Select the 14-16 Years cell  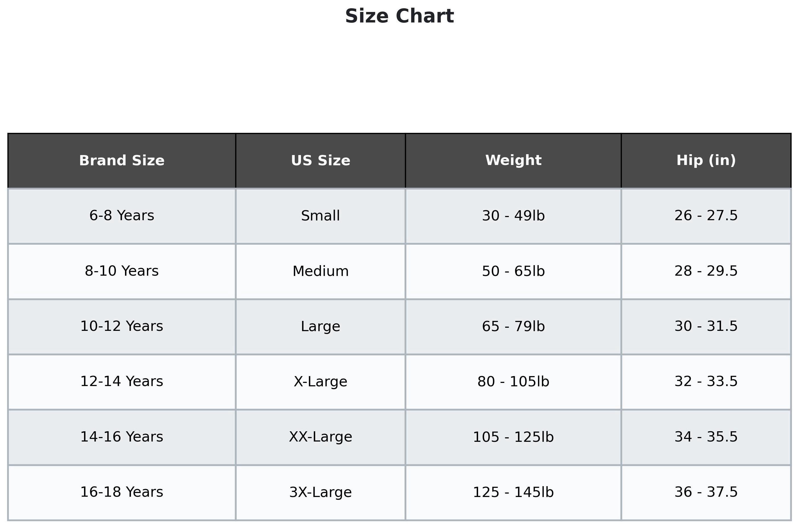(x=122, y=437)
